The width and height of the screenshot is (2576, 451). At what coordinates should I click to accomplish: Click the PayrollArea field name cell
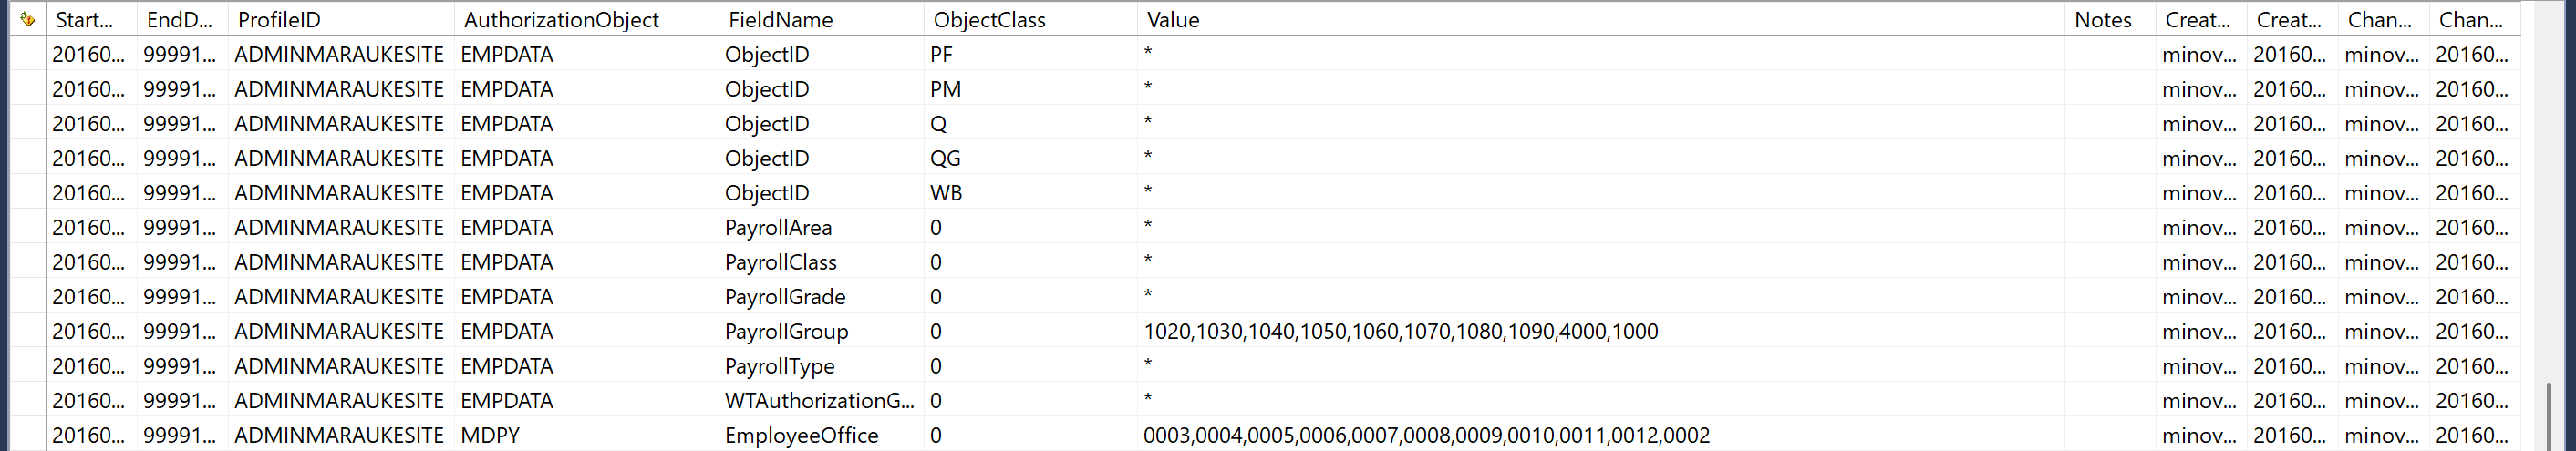click(x=778, y=228)
